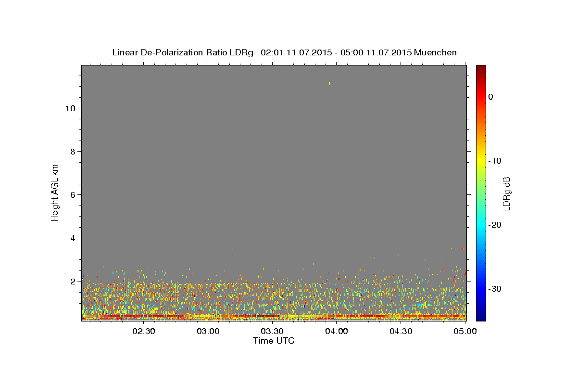Click the 'Muenchen' location label in the title
The height and width of the screenshot is (385, 577).
(435, 52)
